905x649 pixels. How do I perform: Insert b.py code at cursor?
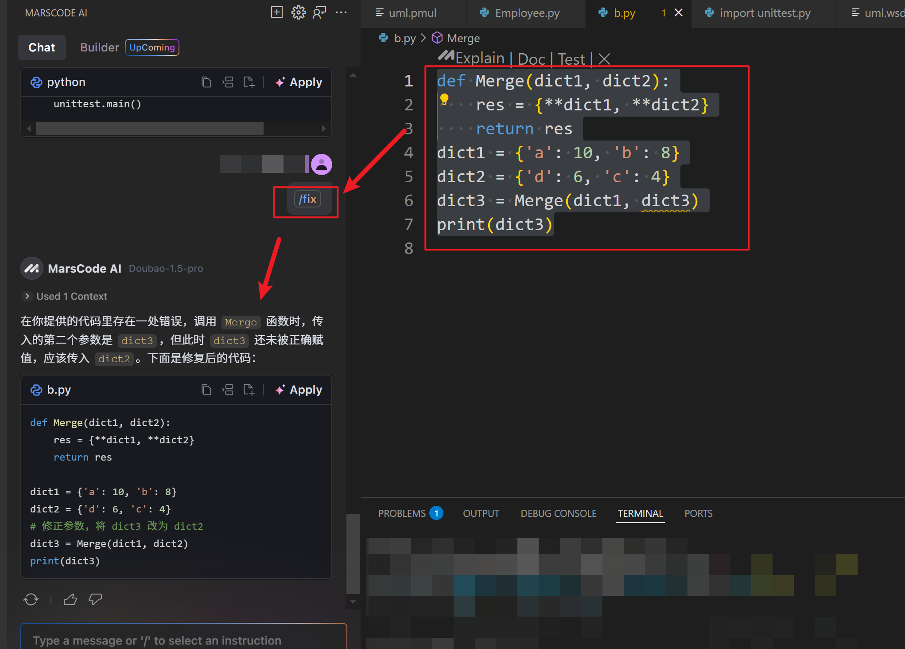[x=228, y=390]
